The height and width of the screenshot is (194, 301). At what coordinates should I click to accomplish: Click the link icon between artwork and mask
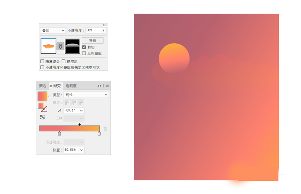point(61,46)
